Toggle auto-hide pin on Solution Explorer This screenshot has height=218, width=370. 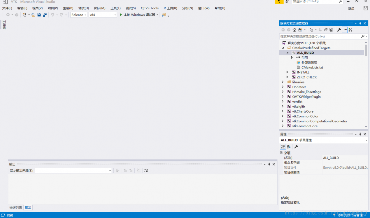360,23
